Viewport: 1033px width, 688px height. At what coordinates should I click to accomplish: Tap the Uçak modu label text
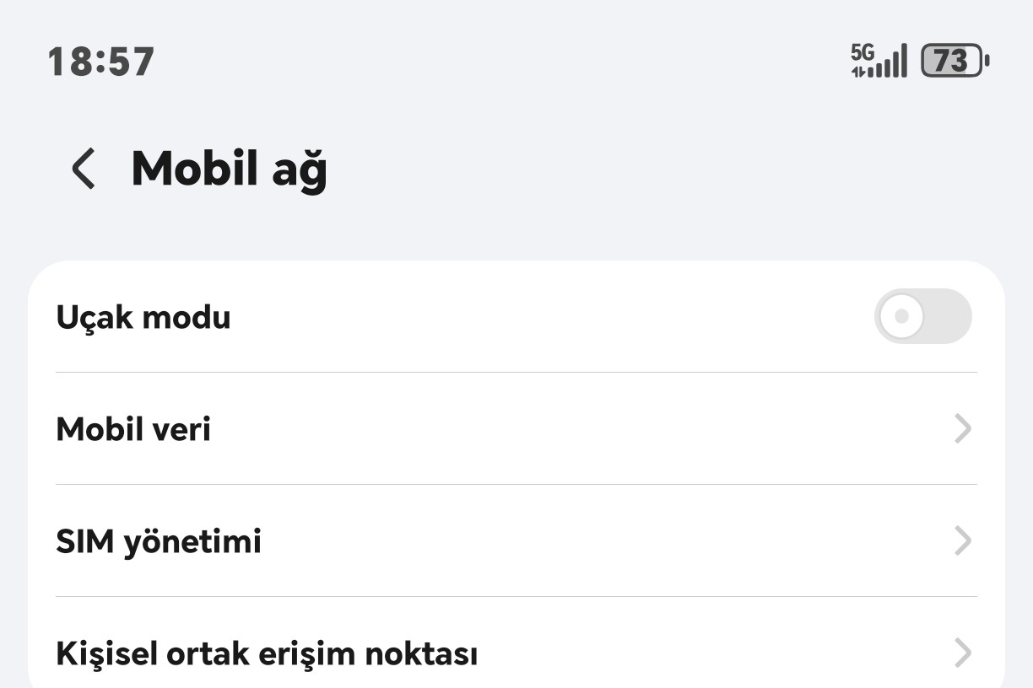143,317
